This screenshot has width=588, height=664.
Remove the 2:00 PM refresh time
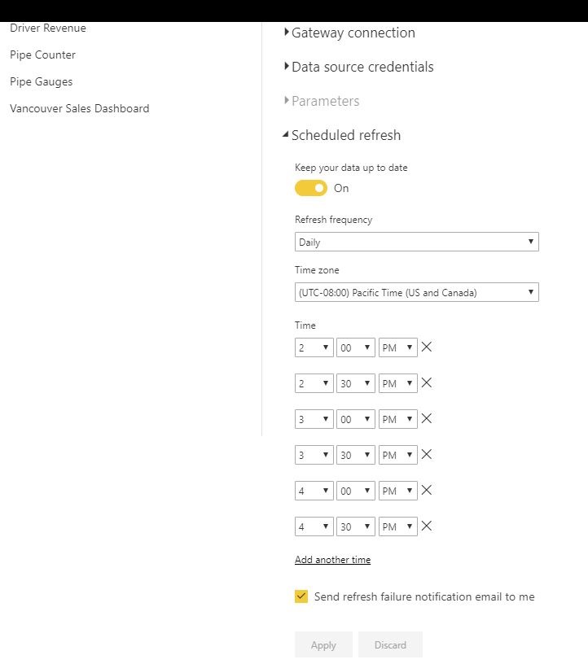(427, 347)
